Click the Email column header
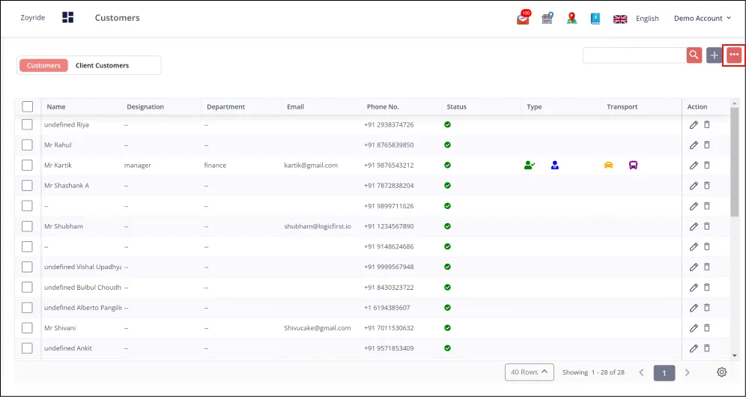The width and height of the screenshot is (746, 397). coord(295,106)
